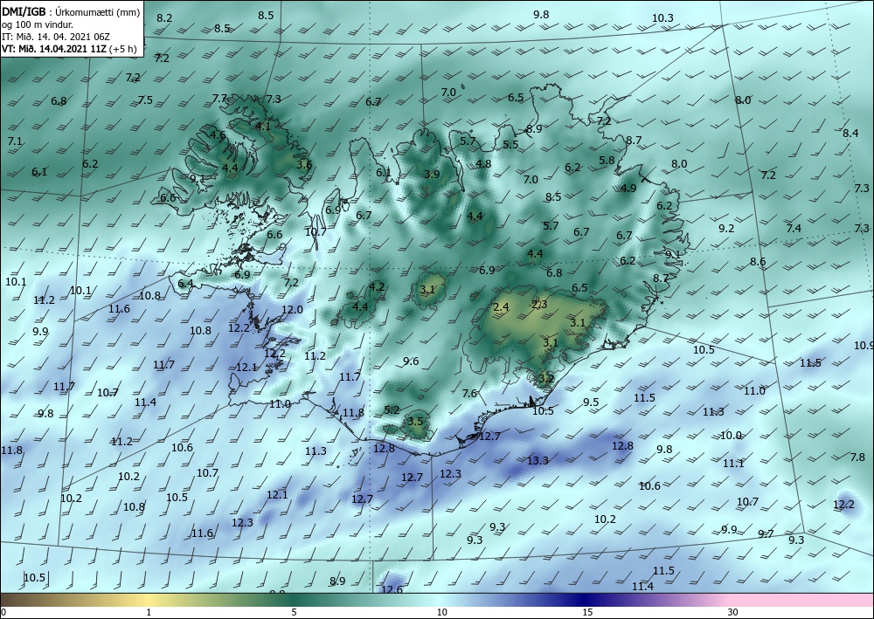Viewport: 874px width, 619px height.
Task: Click the "5.2" value on the map
Action: [x=392, y=410]
